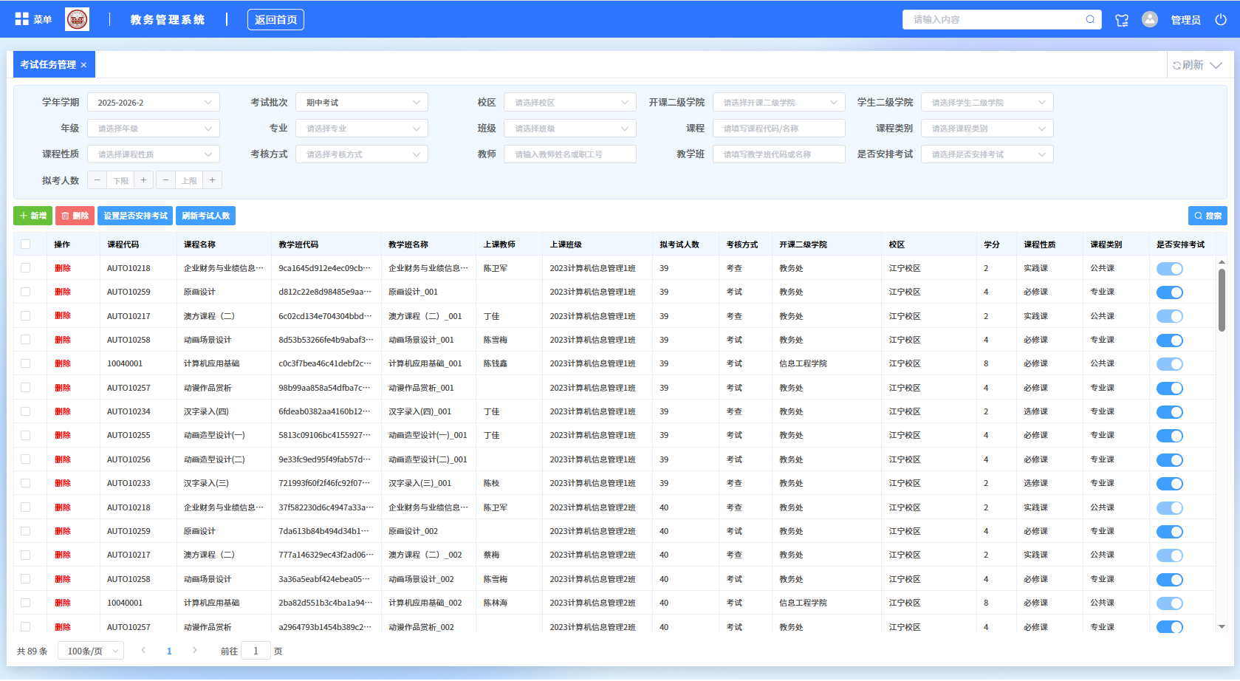Image resolution: width=1240 pixels, height=681 pixels.
Task: Click the blue 搜索 button
Action: click(1208, 216)
